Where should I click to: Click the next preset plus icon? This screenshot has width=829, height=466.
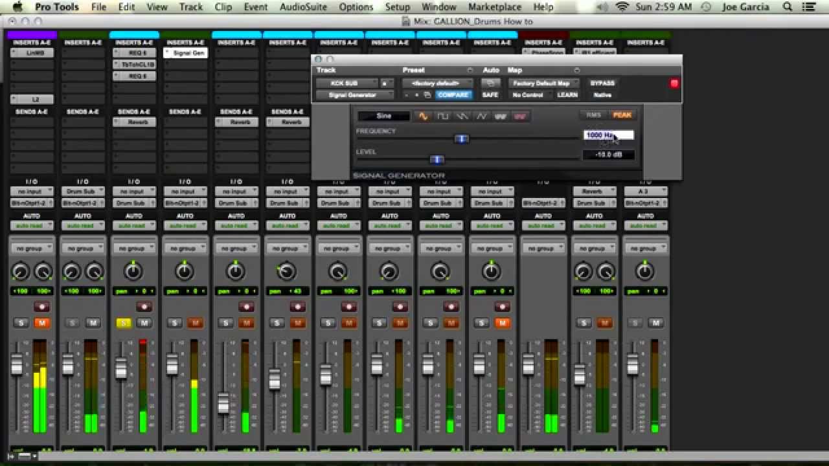click(x=416, y=95)
